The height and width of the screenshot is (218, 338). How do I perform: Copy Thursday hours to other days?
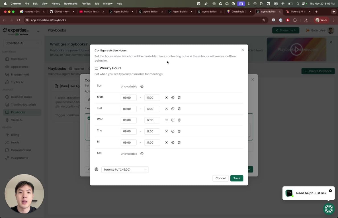click(179, 131)
